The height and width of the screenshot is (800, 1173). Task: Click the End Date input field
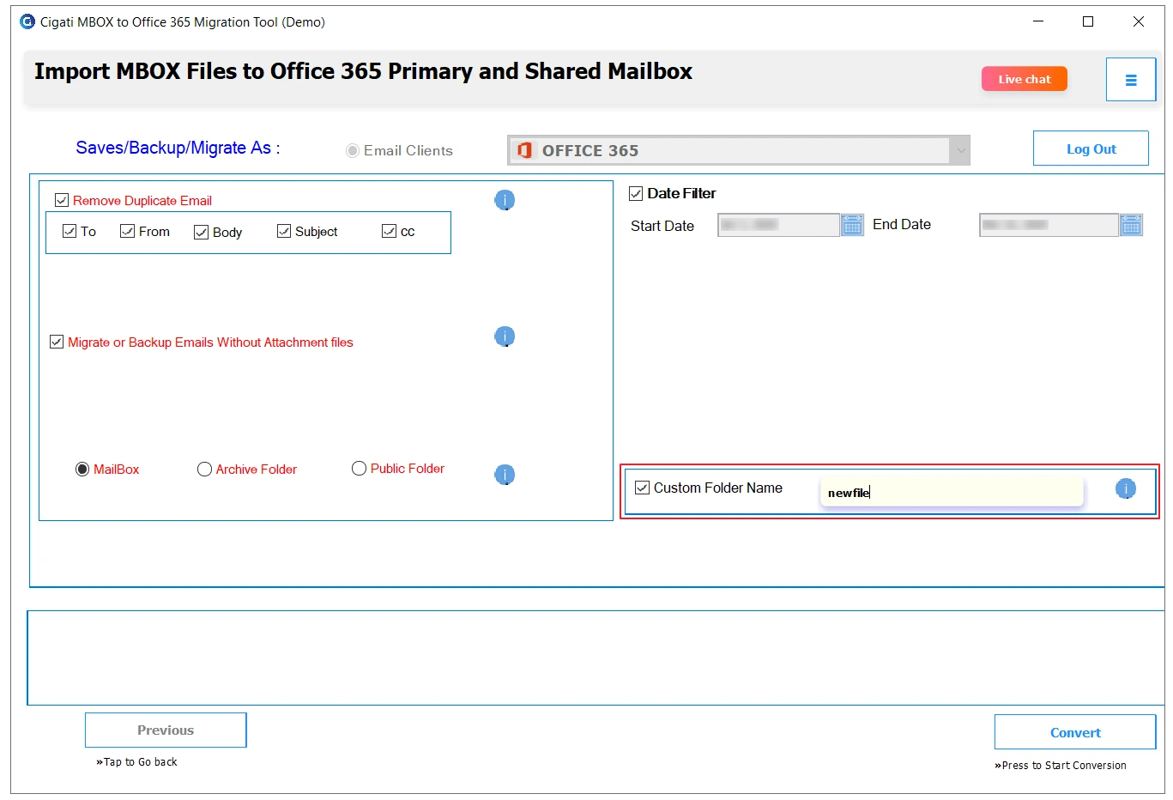(x=1049, y=225)
